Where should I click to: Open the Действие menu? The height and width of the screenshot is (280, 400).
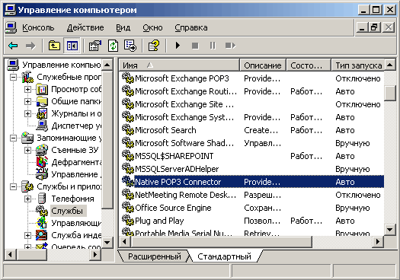click(85, 27)
